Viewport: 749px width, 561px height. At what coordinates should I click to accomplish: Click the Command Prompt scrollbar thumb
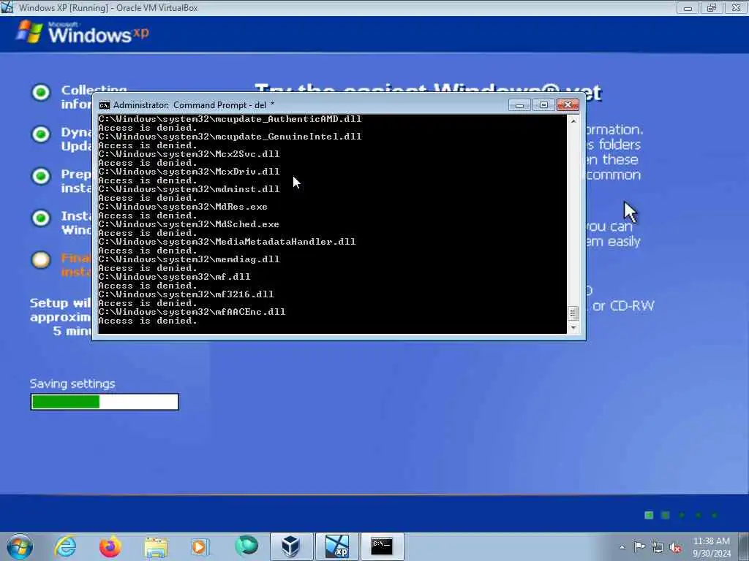pos(573,313)
